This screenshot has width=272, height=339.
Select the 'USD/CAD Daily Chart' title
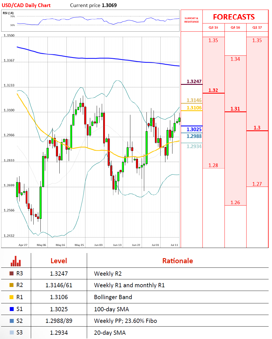click(26, 5)
